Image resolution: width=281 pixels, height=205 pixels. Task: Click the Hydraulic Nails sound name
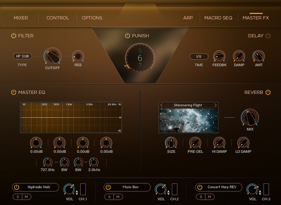click(39, 187)
